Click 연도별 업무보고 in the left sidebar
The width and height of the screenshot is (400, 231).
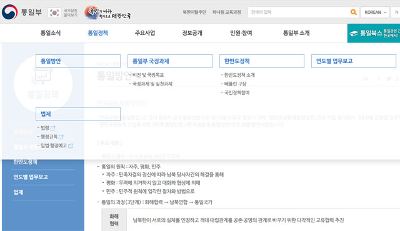[x=31, y=177]
